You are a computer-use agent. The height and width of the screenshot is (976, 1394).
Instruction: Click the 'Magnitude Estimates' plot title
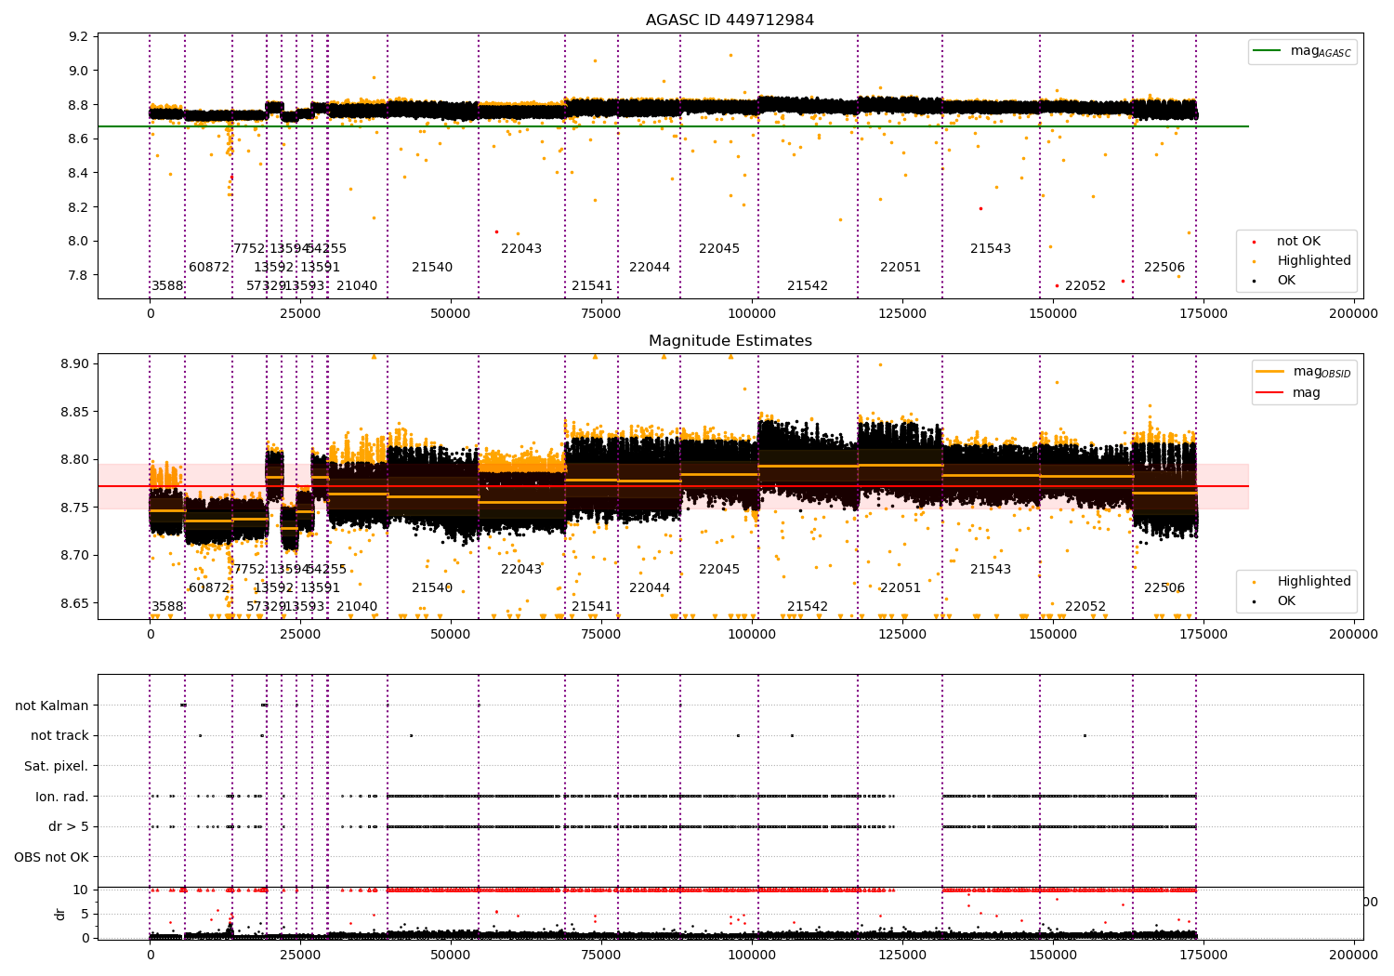(x=730, y=341)
